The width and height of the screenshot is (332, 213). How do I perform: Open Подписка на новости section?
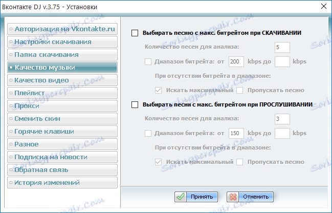[62, 157]
